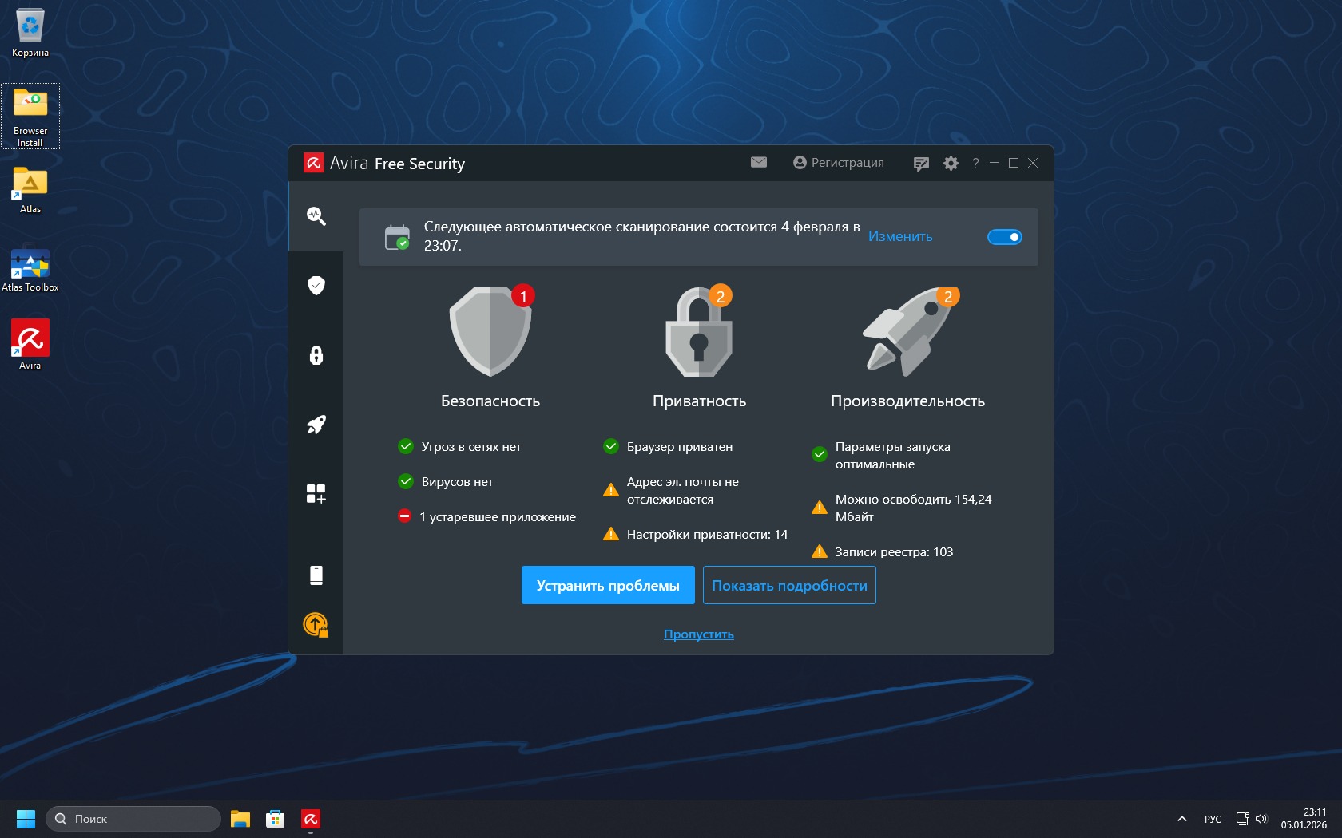Click Параметры запуска оптимальные status
The image size is (1342, 838).
tap(881, 456)
